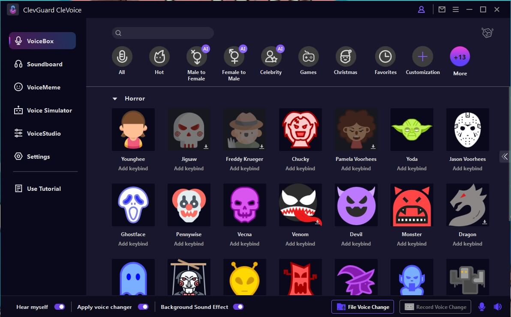511x317 pixels.
Task: Pick the Freddy Krueger voice
Action: pyautogui.click(x=245, y=129)
